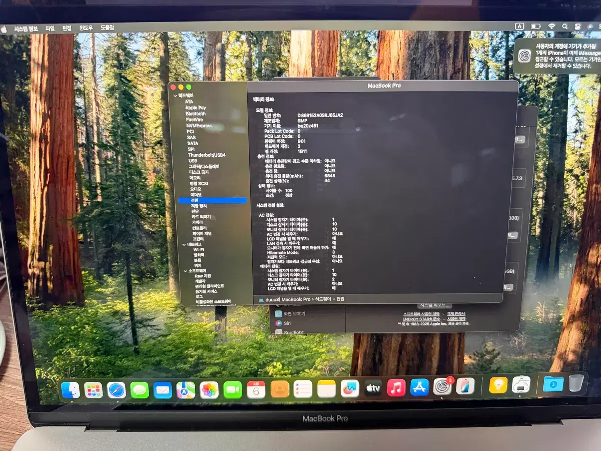This screenshot has width=601, height=451.
Task: Select 그래픽/디스플레이 in sidebar
Action: tap(204, 166)
